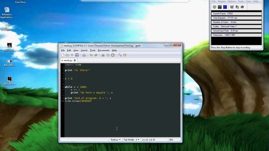Click the Time Elapsed readout in recorder
The width and height of the screenshot is (269, 151).
[x=236, y=18]
